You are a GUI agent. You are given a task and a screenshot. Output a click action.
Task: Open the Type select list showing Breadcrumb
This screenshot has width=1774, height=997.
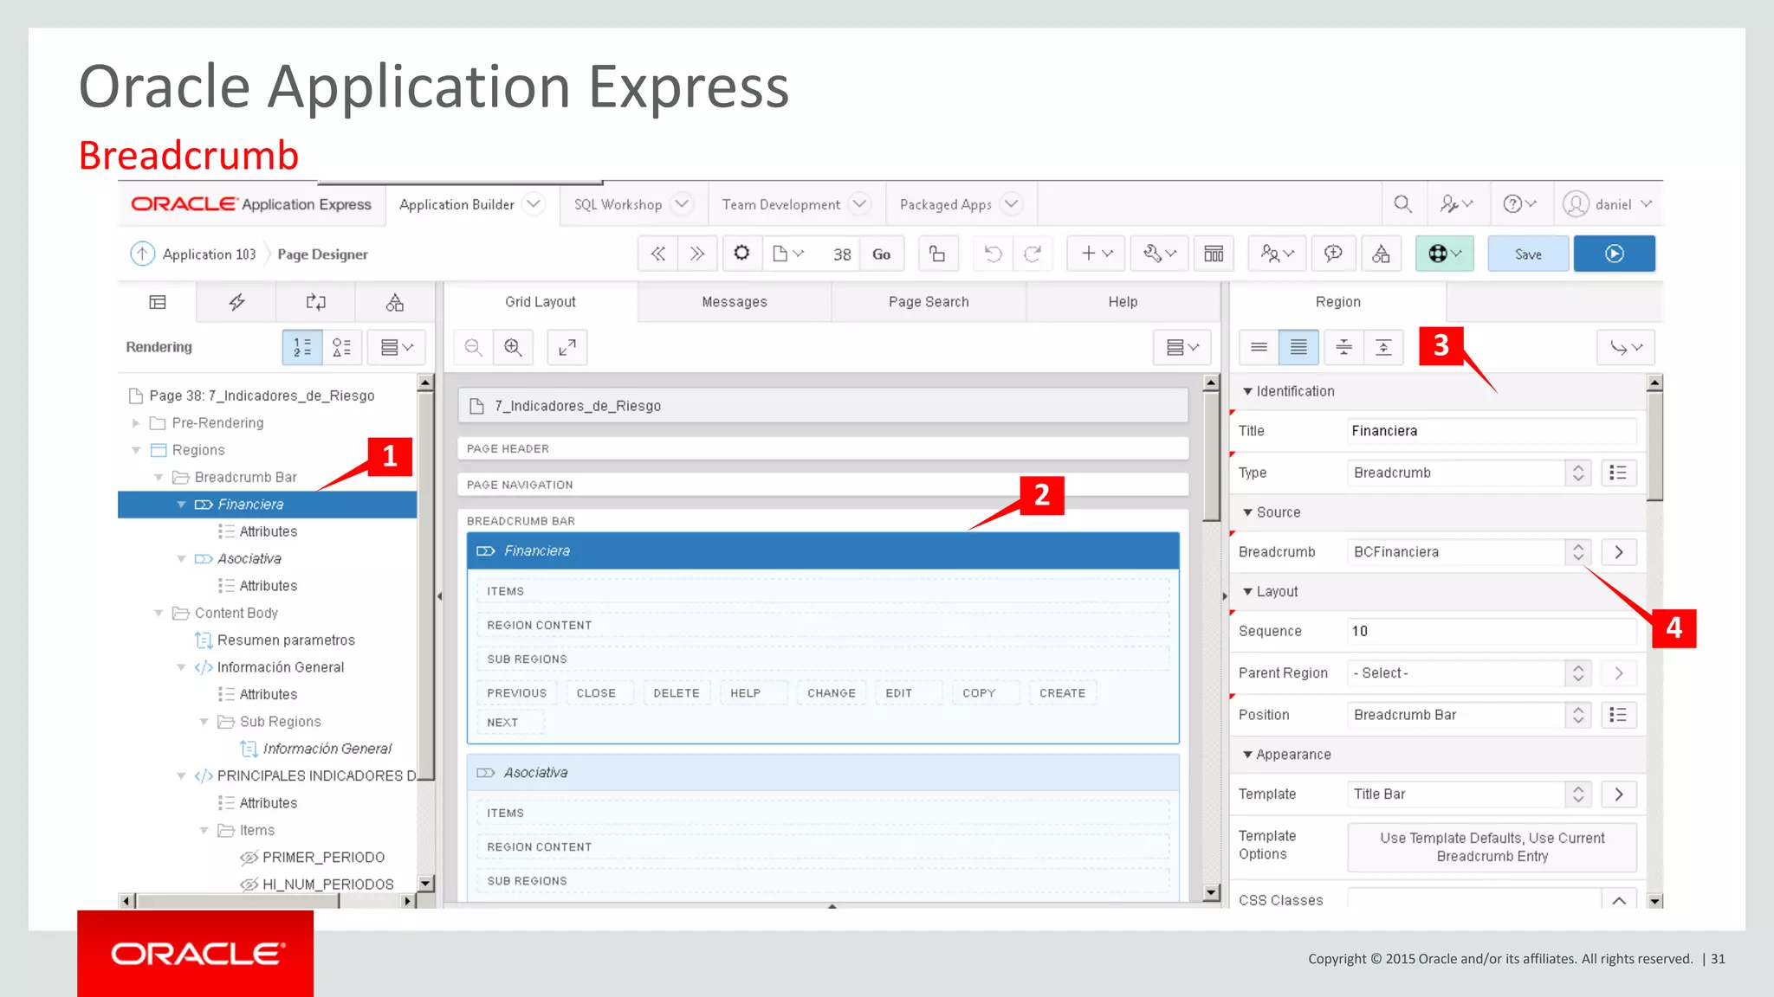(x=1469, y=473)
